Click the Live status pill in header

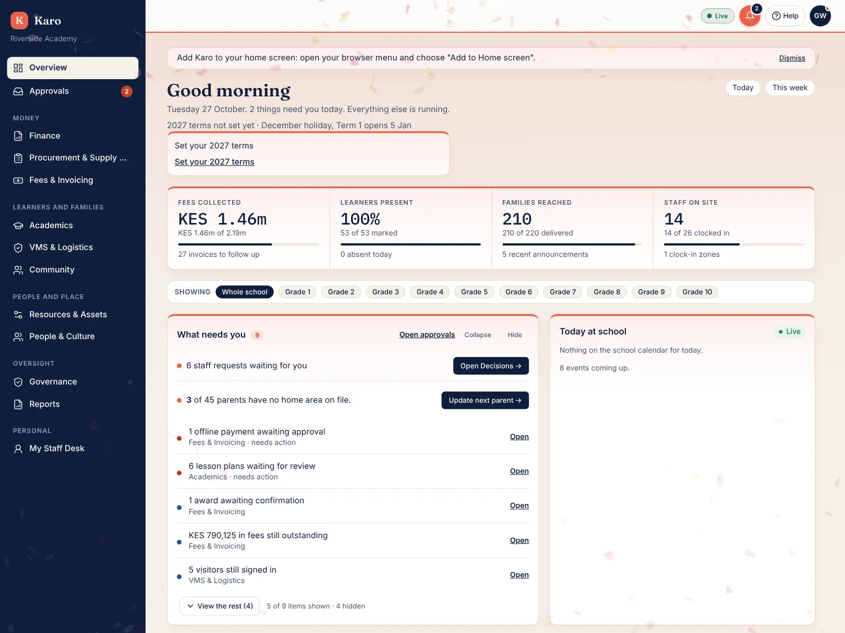(717, 16)
